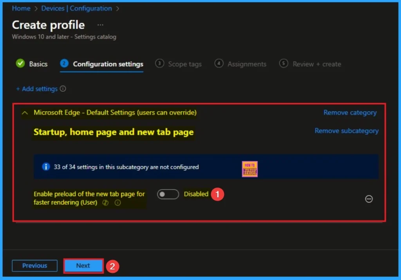Remove the preload setting with minus icon
The width and height of the screenshot is (401, 280).
click(x=369, y=199)
